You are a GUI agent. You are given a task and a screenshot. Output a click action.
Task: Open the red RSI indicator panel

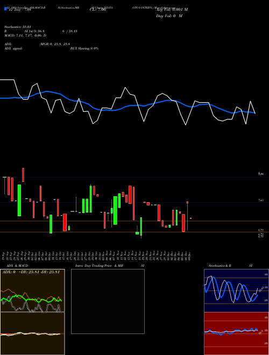236,333
